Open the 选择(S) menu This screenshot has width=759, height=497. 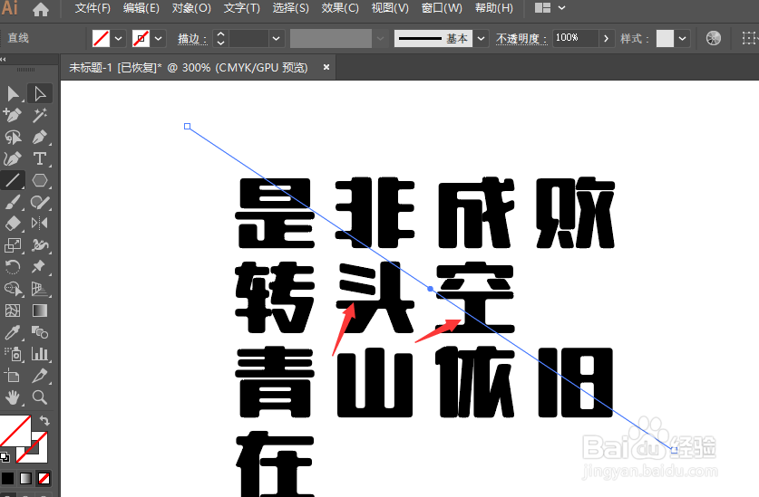(x=290, y=8)
